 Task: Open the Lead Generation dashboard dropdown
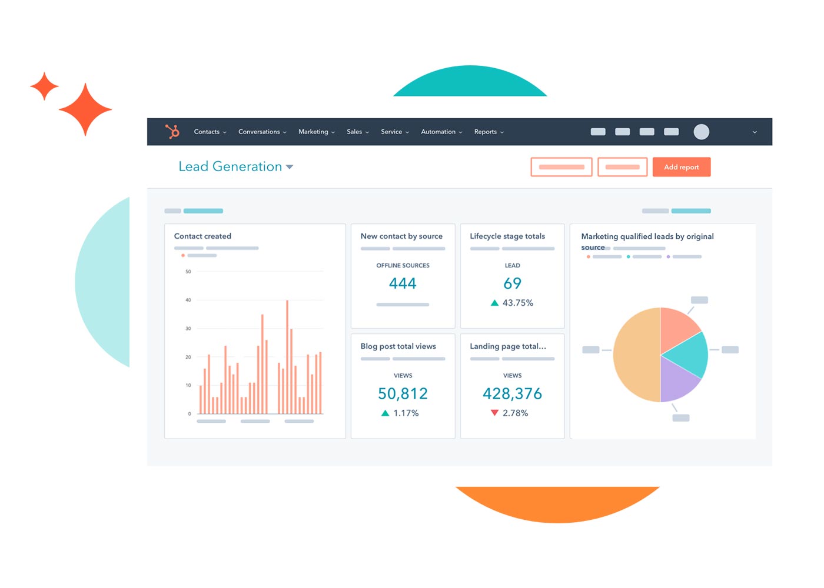pyautogui.click(x=236, y=166)
